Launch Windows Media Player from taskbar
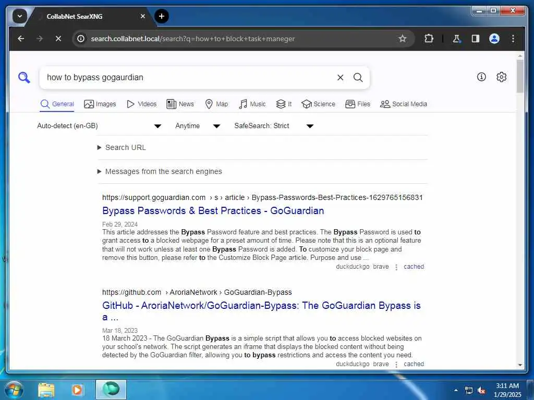 77,390
